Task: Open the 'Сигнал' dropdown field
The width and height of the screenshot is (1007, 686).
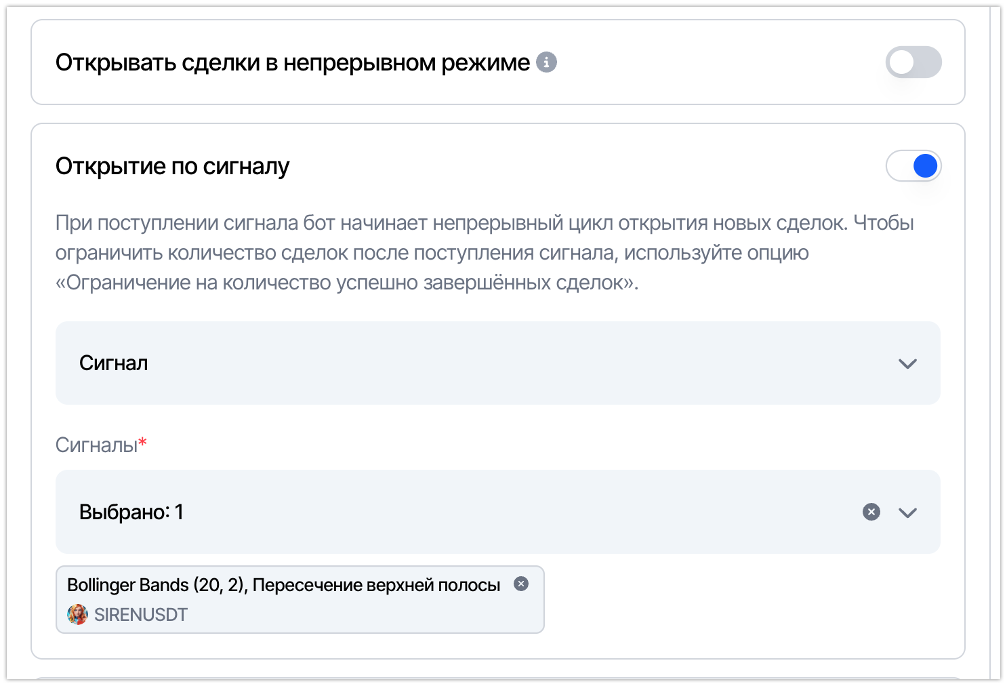Action: pos(498,363)
